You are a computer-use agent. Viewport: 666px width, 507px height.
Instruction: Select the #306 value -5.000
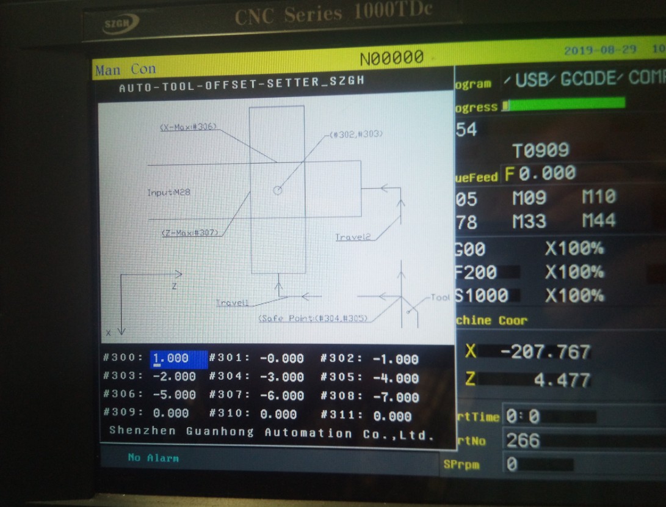(x=174, y=395)
